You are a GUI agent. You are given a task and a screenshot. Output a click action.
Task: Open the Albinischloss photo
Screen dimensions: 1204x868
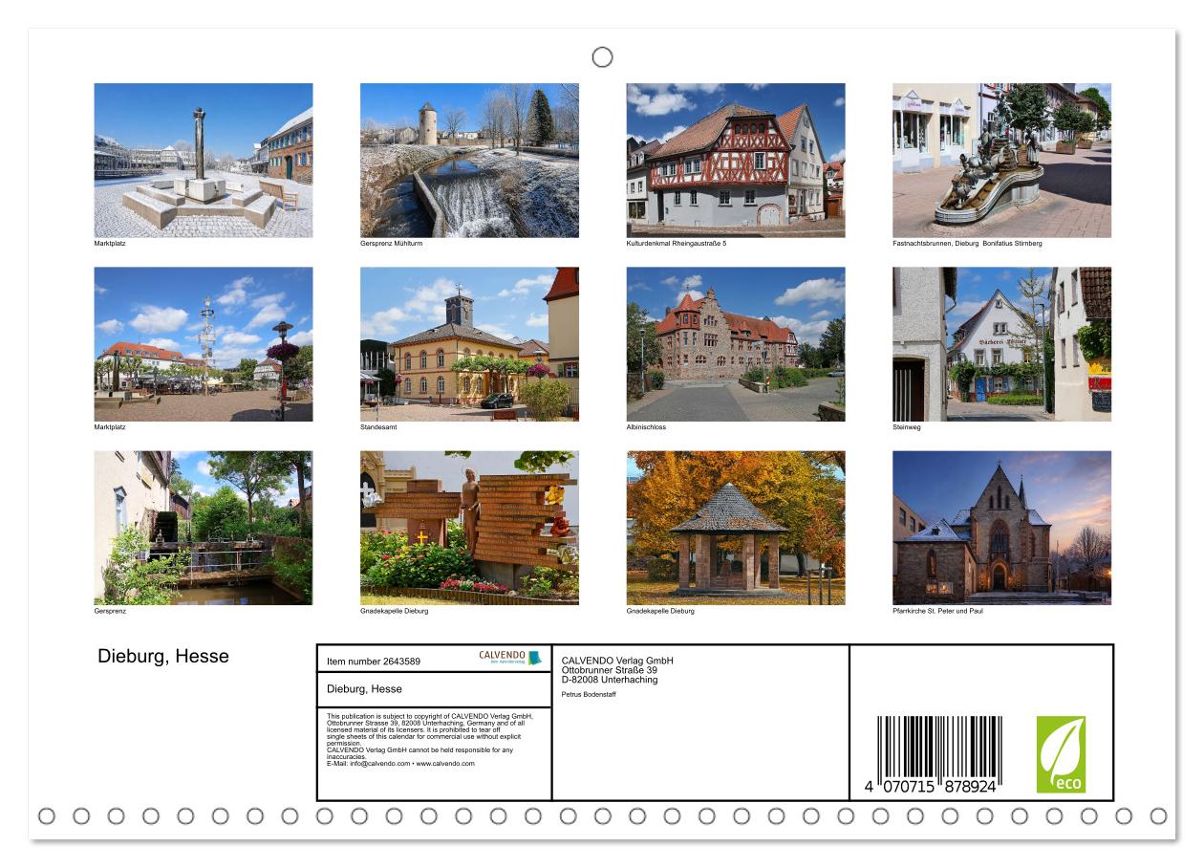736,344
